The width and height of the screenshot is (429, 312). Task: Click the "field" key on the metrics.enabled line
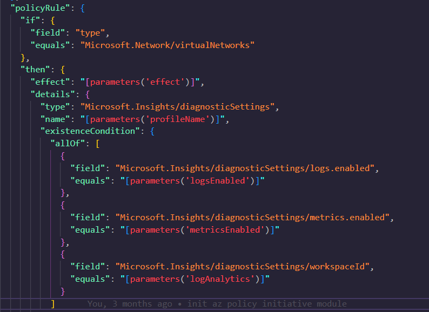pos(88,217)
